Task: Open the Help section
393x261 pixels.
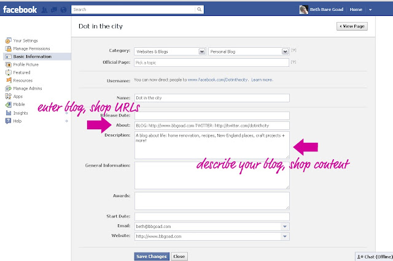Action: pos(17,121)
